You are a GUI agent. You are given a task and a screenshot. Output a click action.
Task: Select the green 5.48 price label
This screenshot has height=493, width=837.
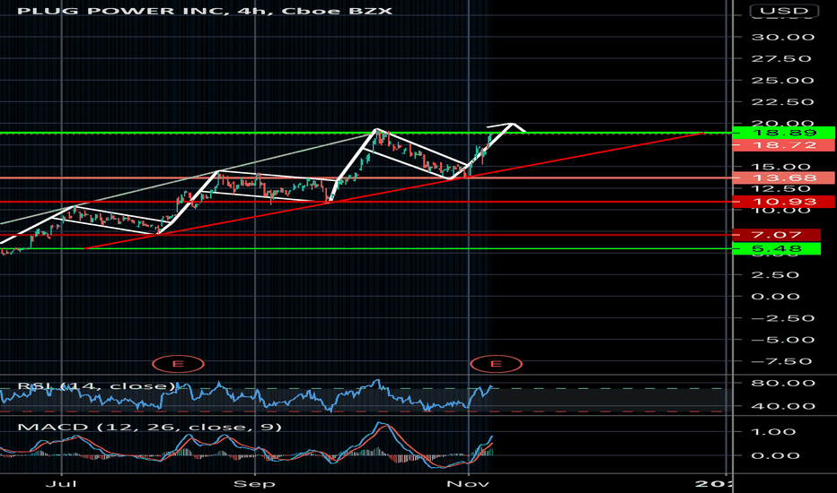tap(777, 248)
